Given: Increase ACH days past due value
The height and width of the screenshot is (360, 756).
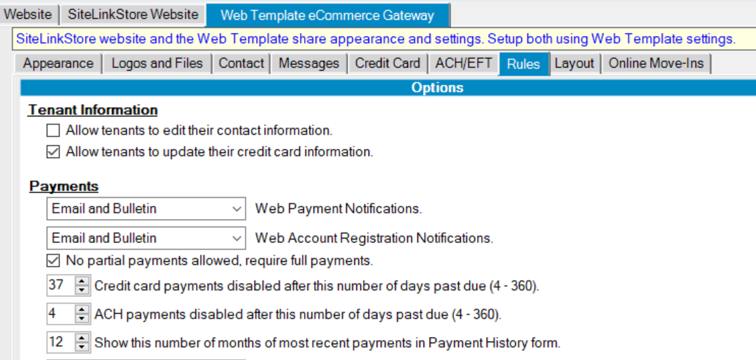Looking at the screenshot, I should [82, 309].
